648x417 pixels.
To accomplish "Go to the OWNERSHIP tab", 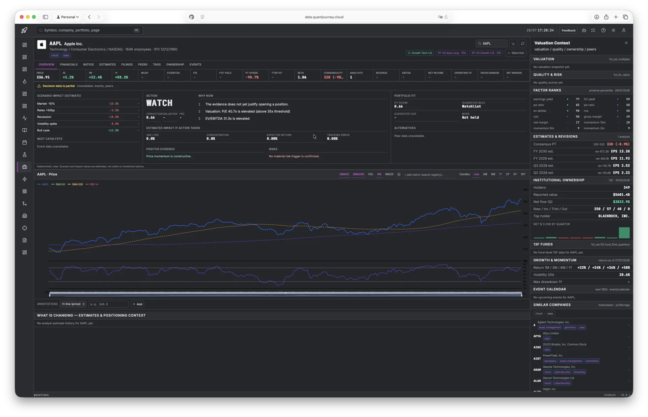I will pyautogui.click(x=175, y=65).
